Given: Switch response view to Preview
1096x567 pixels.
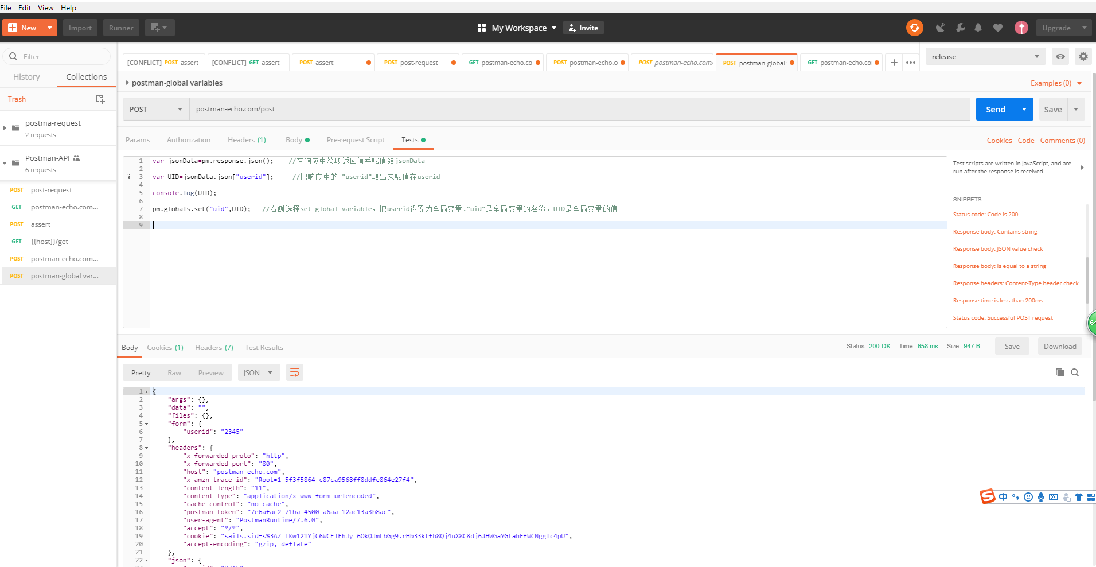Looking at the screenshot, I should point(210,373).
